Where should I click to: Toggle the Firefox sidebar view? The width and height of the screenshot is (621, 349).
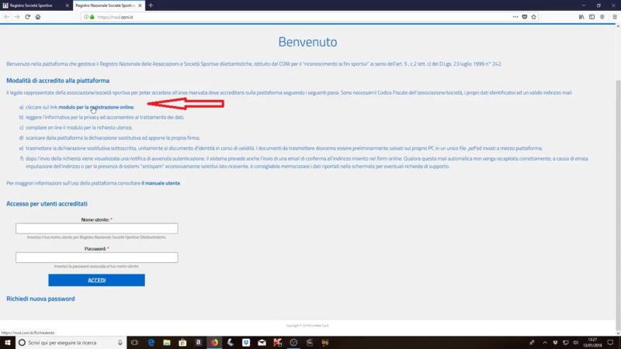pos(592,17)
